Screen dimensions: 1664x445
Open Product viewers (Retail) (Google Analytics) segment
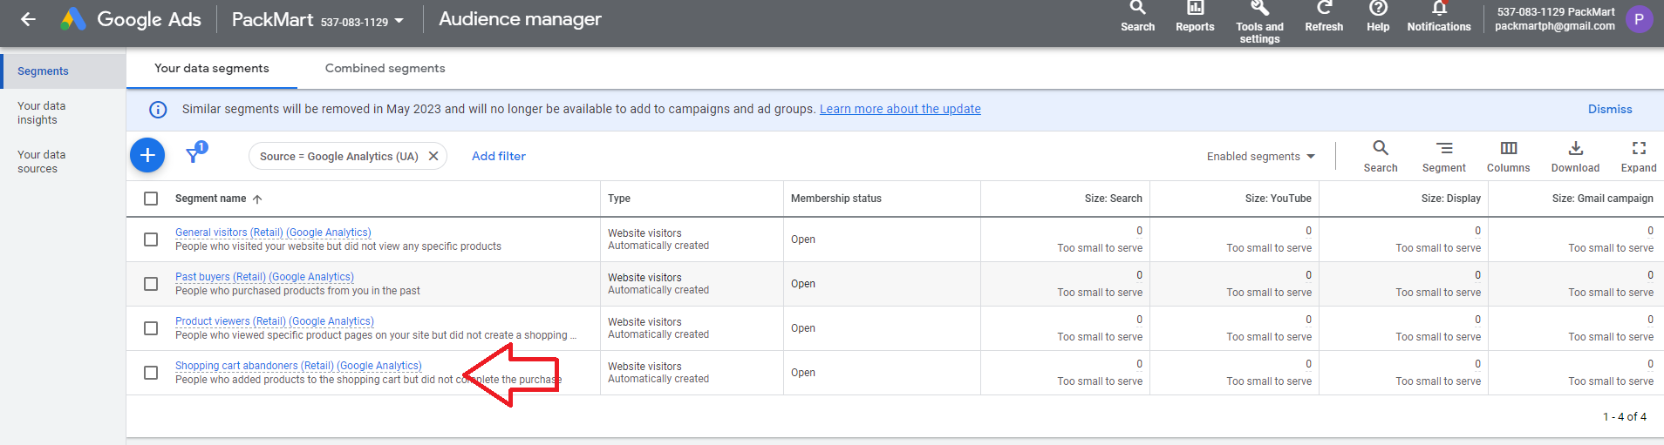click(x=275, y=321)
